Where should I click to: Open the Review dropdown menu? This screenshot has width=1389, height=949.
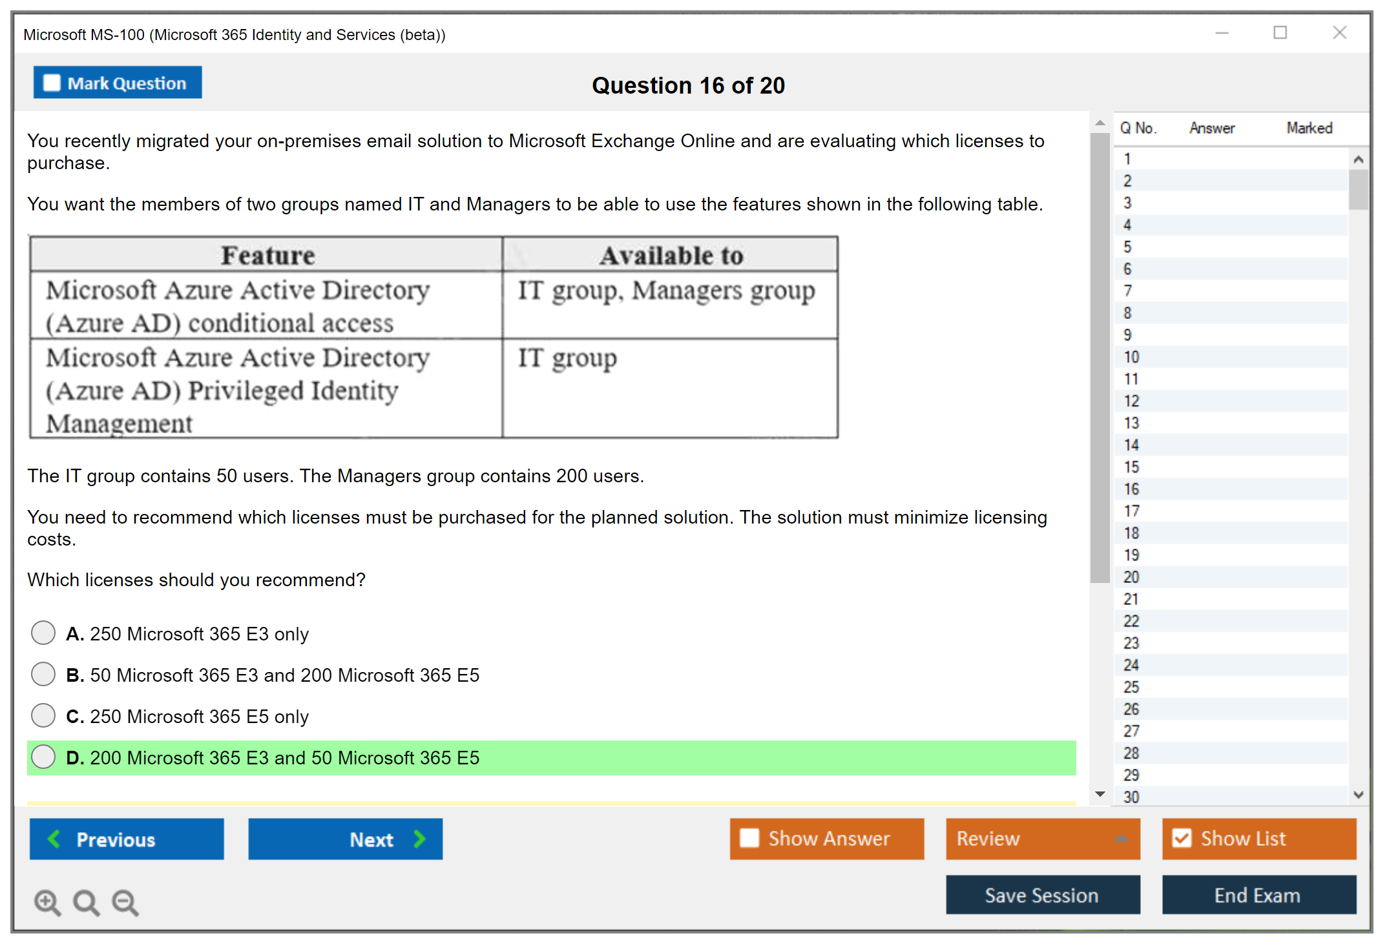pyautogui.click(x=1121, y=839)
